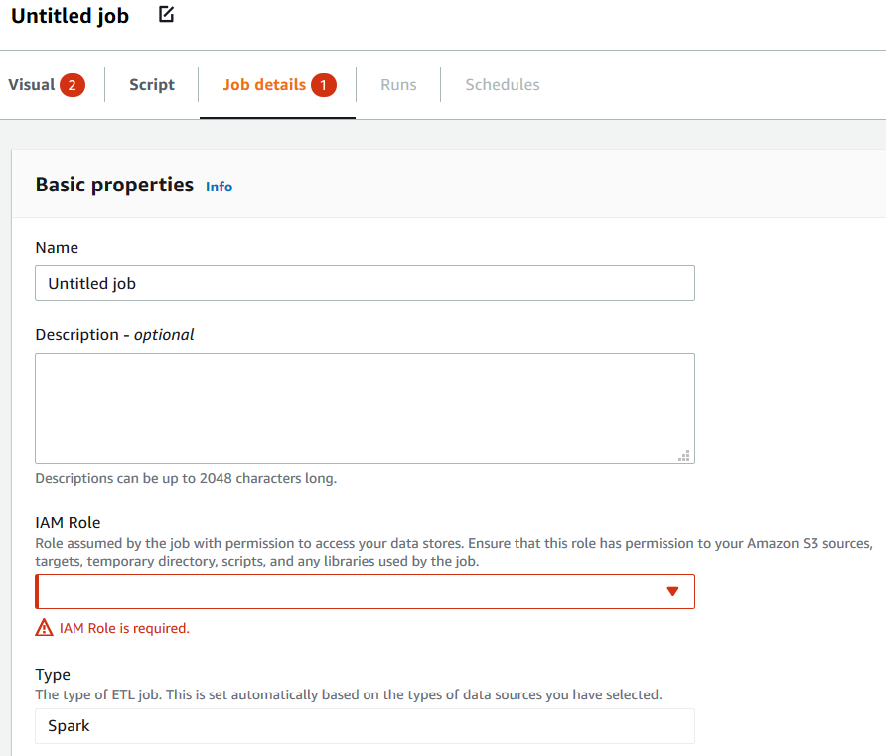Focus the Description text area
Image resolution: width=886 pixels, height=756 pixels.
(365, 407)
